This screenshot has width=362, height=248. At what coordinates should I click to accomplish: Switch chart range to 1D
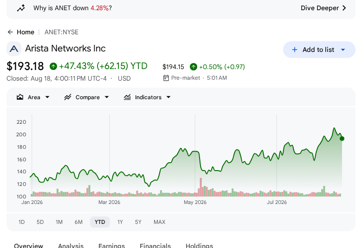[21, 222]
